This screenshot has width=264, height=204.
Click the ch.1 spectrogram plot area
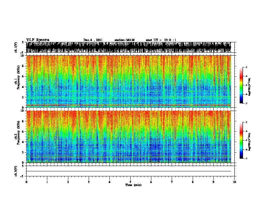pos(129,81)
